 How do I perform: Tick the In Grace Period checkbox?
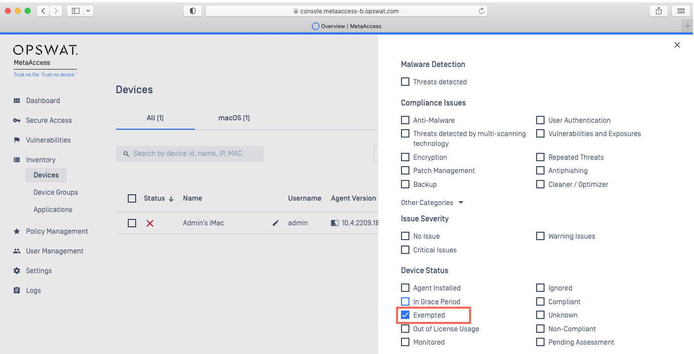[405, 302]
